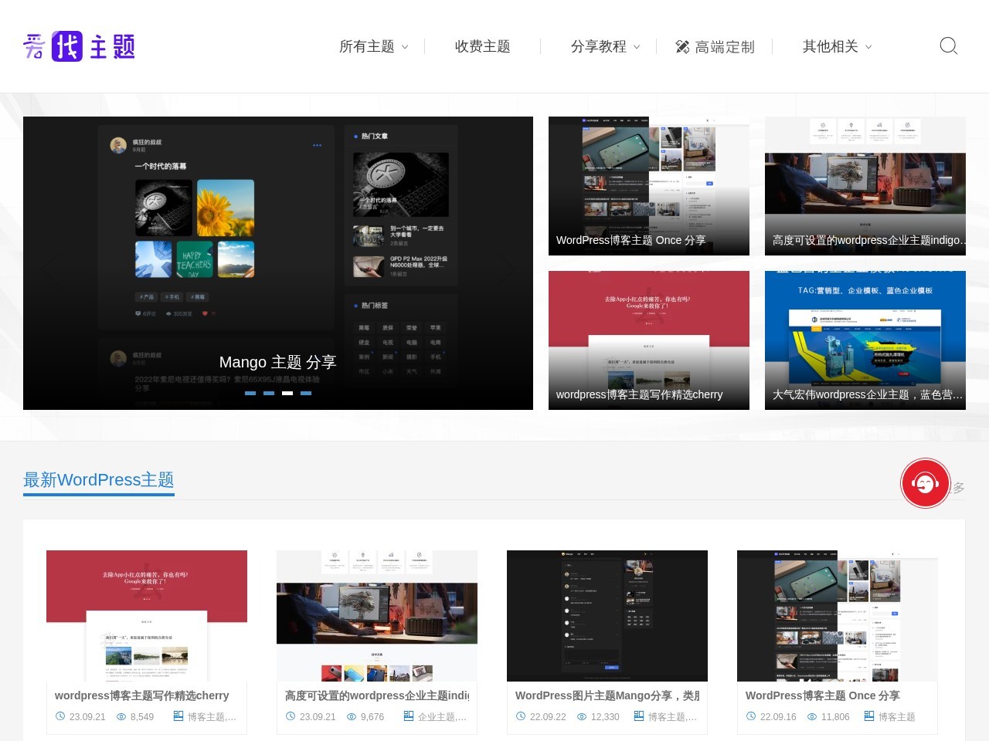The width and height of the screenshot is (989, 741).
Task: Select the first carousel slide indicator
Action: pos(250,393)
